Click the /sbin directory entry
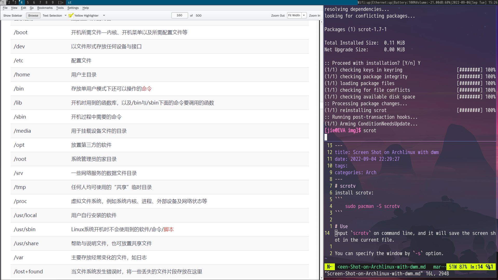498x280 pixels. (x=20, y=117)
